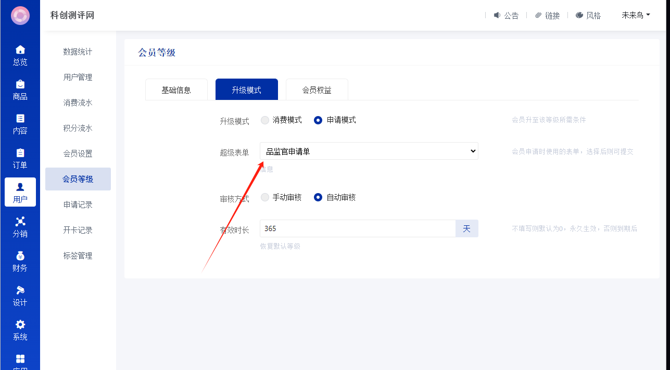The height and width of the screenshot is (370, 670).
Task: Click the 订单 clipboard icon
Action: pyautogui.click(x=20, y=153)
